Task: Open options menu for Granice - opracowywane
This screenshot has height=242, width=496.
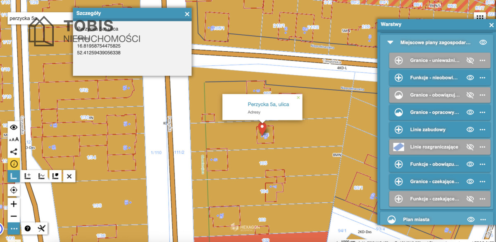Action: pos(482,112)
